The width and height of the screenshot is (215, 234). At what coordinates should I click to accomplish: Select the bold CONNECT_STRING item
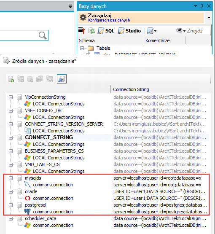[49, 137]
